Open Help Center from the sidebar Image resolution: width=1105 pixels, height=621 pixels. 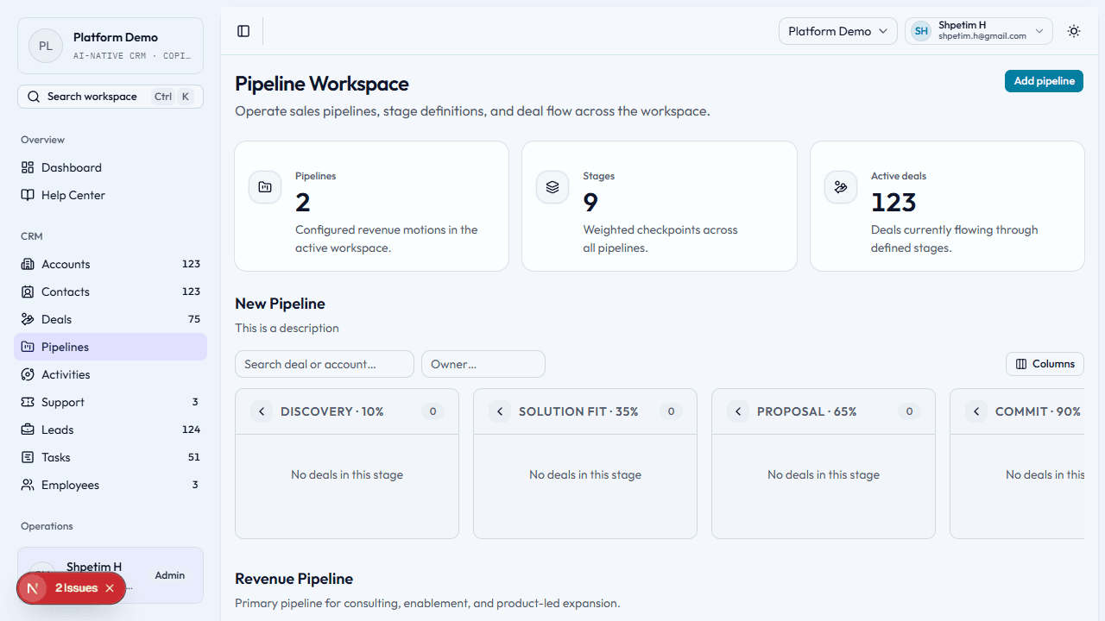coord(72,195)
